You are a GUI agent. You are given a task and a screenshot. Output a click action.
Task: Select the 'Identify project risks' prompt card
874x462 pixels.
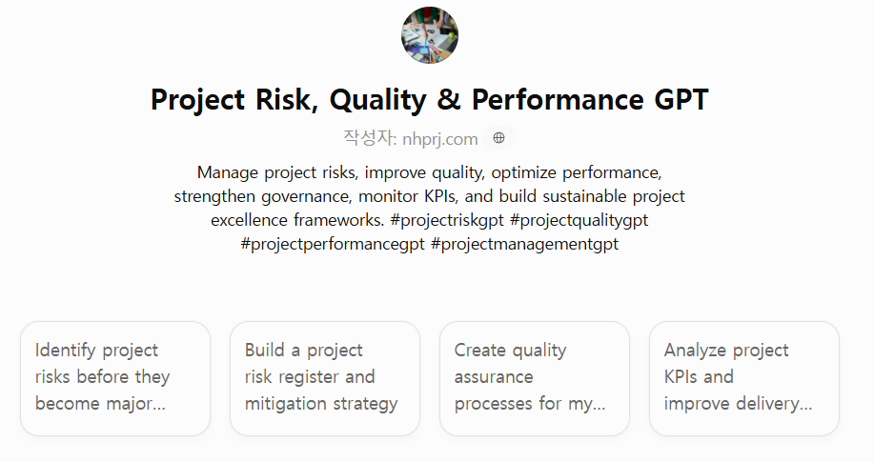pos(115,378)
